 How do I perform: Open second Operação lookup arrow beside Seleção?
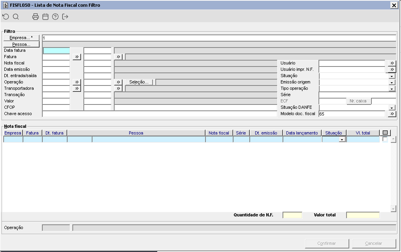click(x=118, y=82)
